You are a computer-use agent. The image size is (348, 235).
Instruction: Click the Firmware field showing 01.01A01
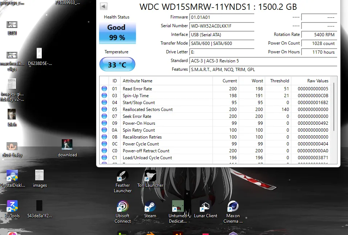[222, 17]
